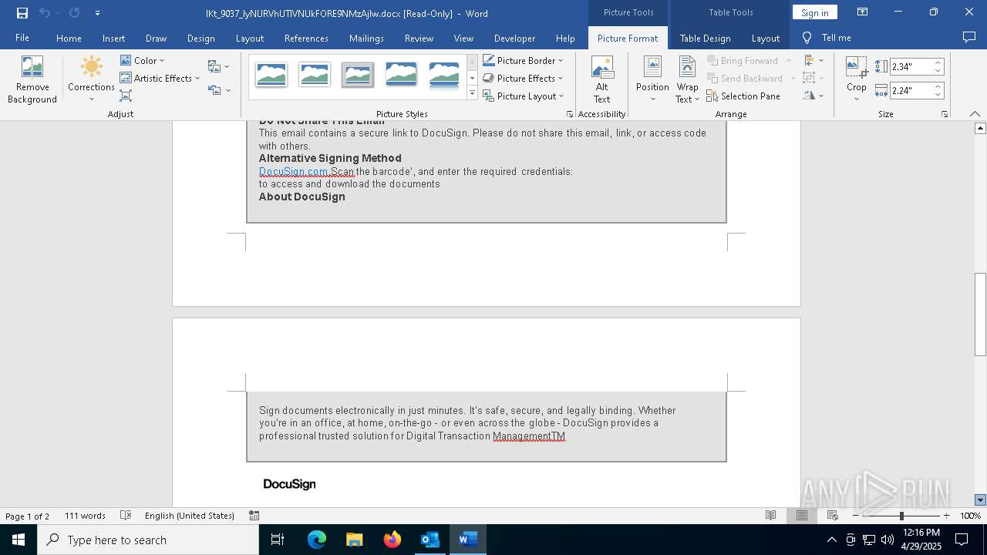The width and height of the screenshot is (987, 555).
Task: Decrease shape width with down stepper
Action: (938, 95)
